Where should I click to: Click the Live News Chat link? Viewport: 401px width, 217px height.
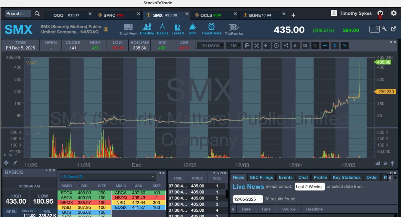303,177
